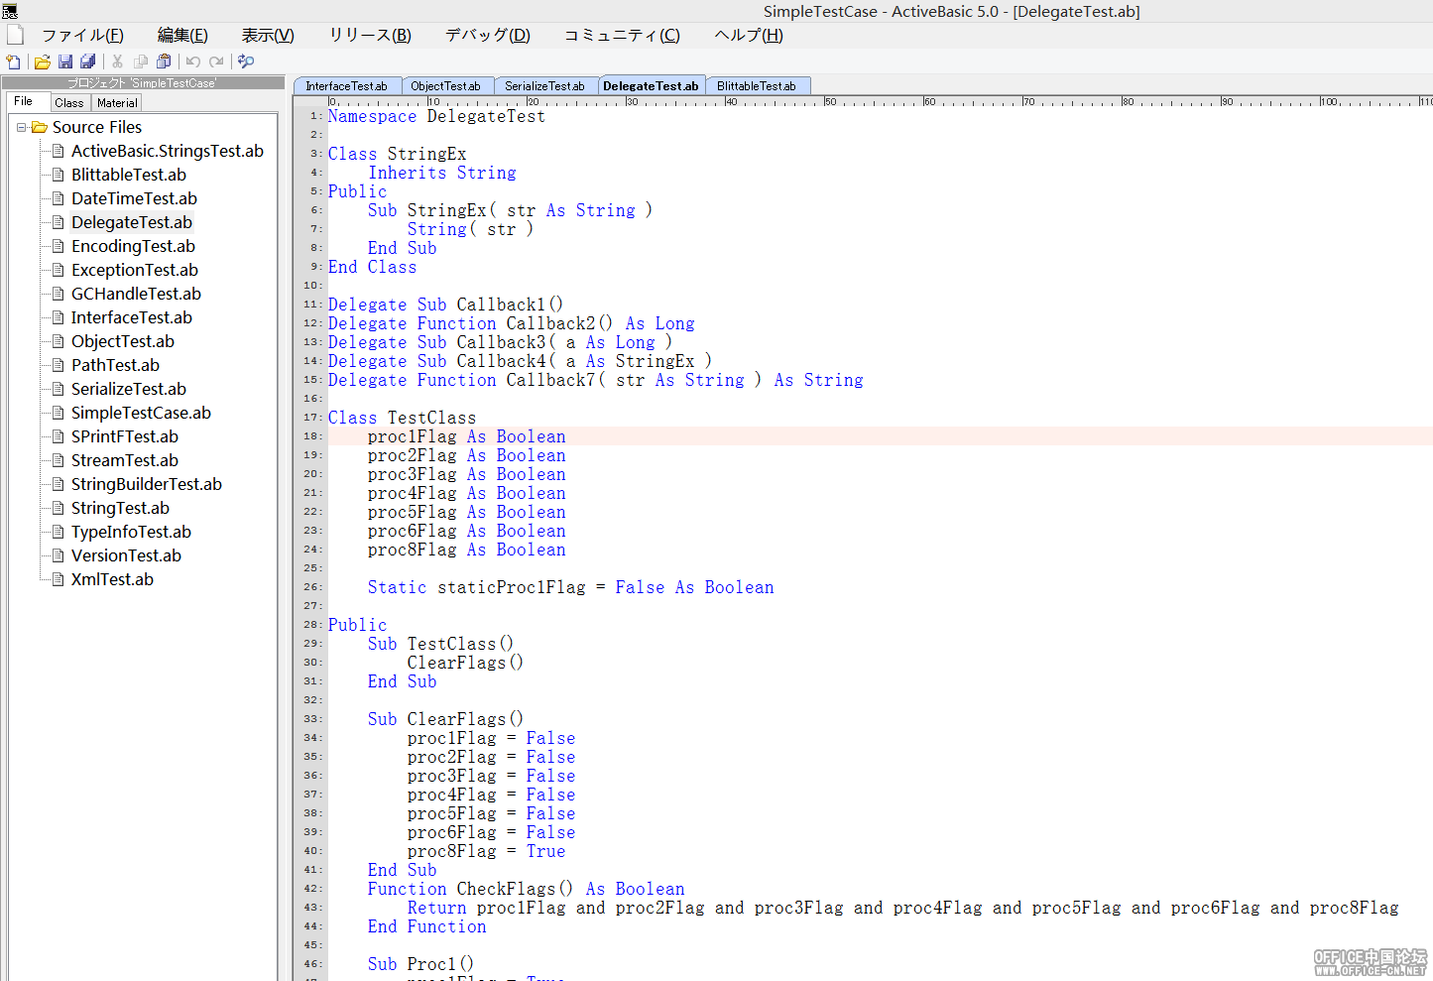Select ExceptionTest.ab in the file tree
1433x981 pixels.
pos(135,270)
